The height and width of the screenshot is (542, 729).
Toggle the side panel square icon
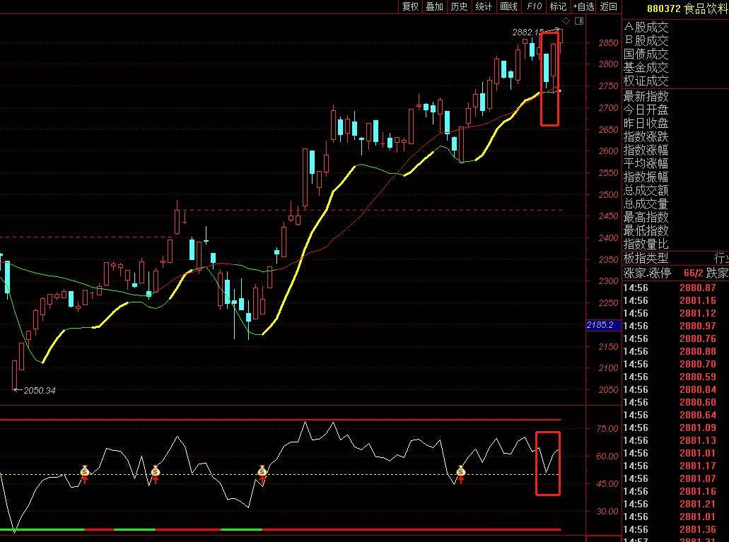click(x=579, y=20)
